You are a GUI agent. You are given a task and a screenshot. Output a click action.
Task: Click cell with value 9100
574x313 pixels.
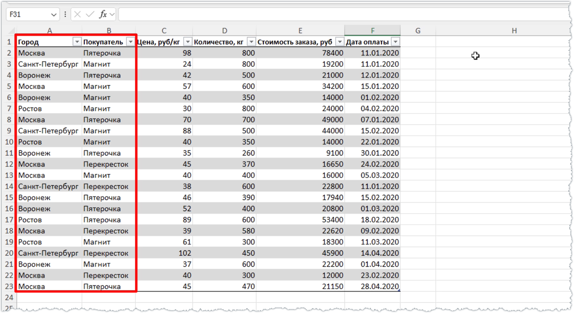[300, 153]
